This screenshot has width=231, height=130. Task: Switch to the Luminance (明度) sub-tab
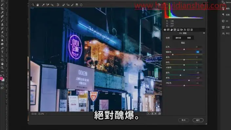pyautogui.click(x=189, y=38)
